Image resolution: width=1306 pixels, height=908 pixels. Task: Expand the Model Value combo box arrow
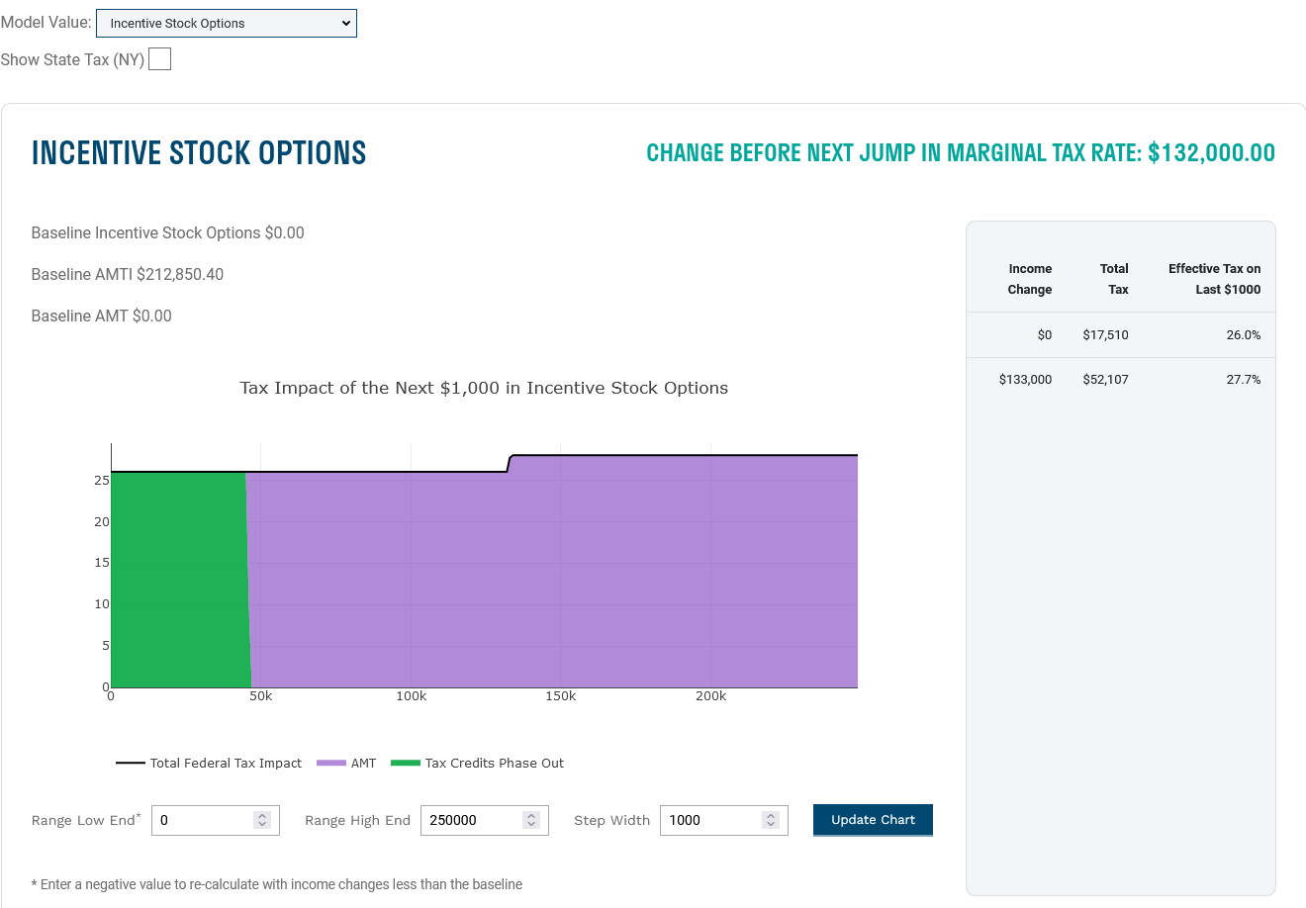pos(344,23)
